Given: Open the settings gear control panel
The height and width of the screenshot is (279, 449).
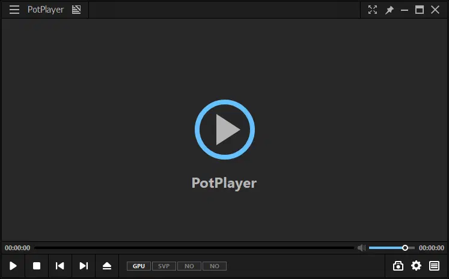Looking at the screenshot, I should pyautogui.click(x=416, y=266).
